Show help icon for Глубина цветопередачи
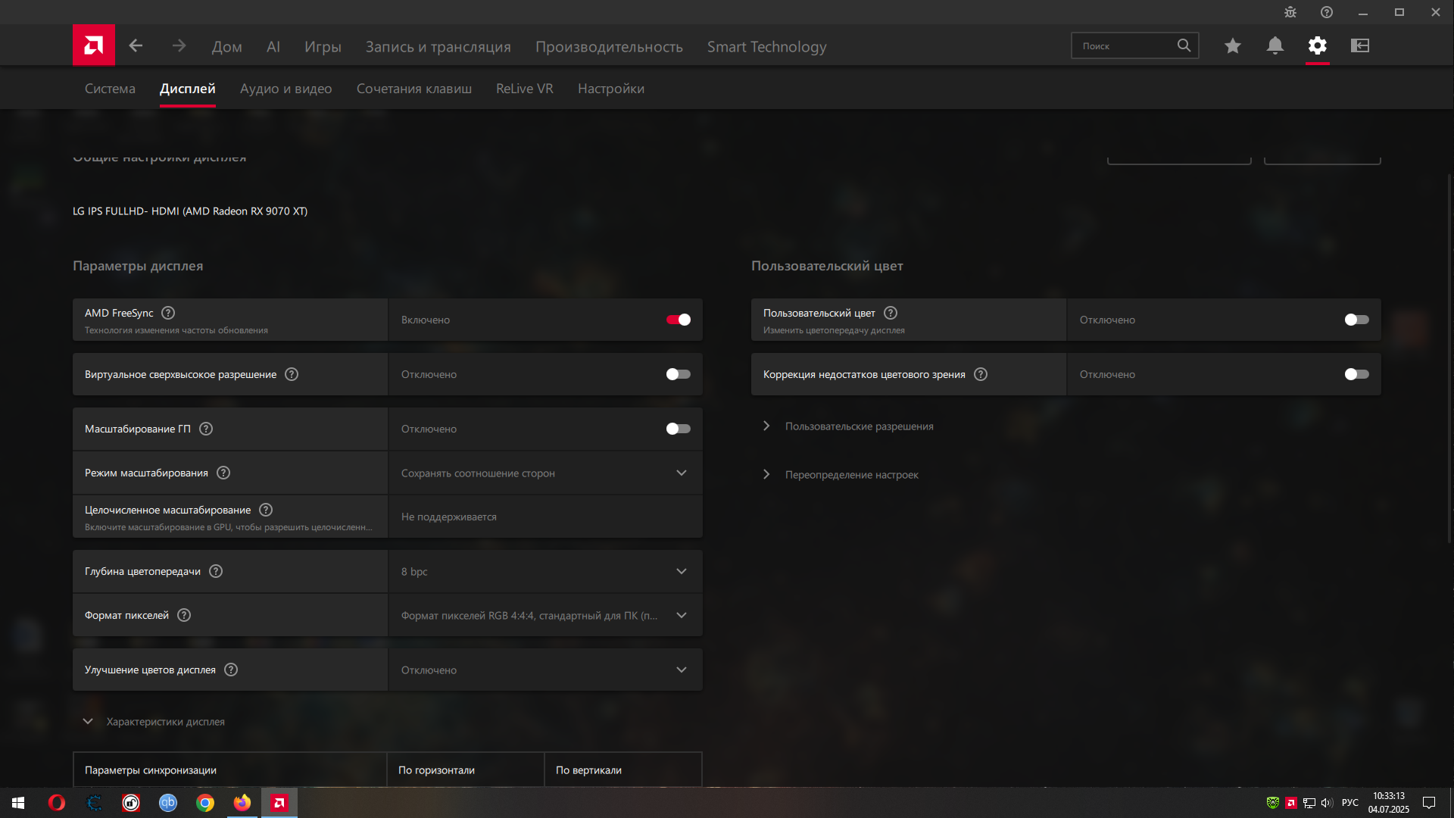 point(216,571)
